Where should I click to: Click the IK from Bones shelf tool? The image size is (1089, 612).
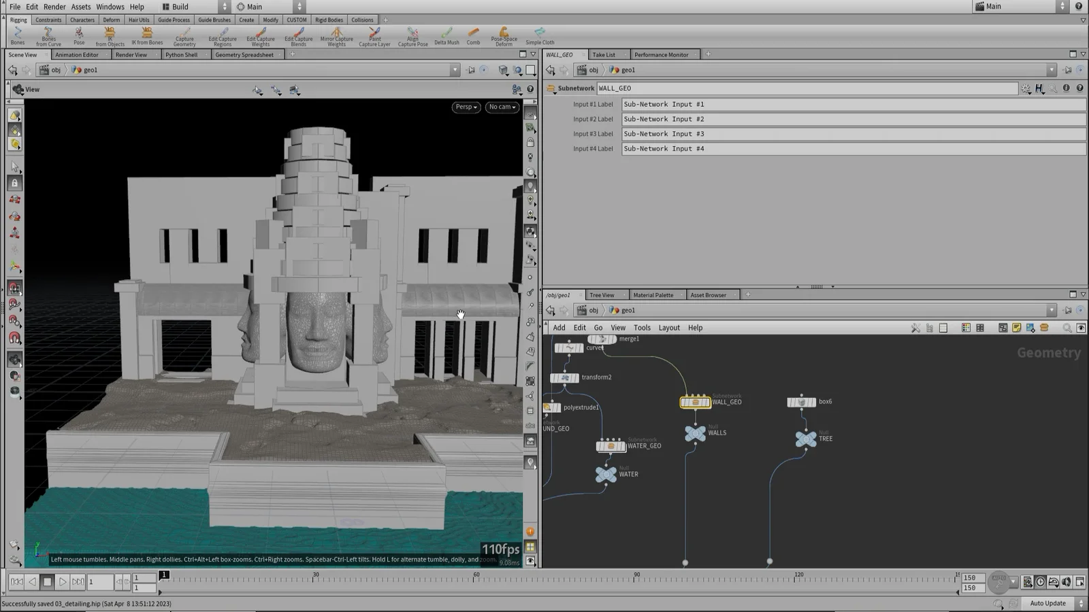(x=147, y=35)
